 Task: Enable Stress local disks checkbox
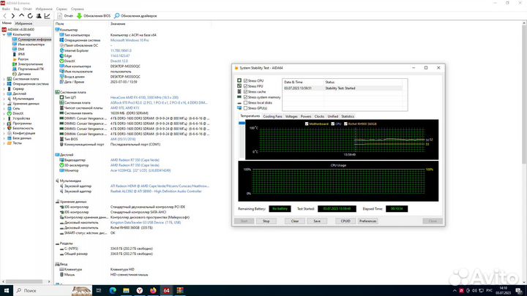[x=245, y=103]
